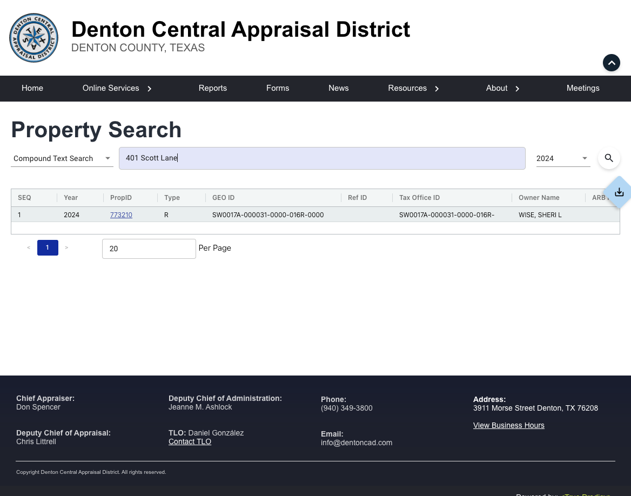Click the download results icon
Screen dimensions: 631x496
click(619, 192)
